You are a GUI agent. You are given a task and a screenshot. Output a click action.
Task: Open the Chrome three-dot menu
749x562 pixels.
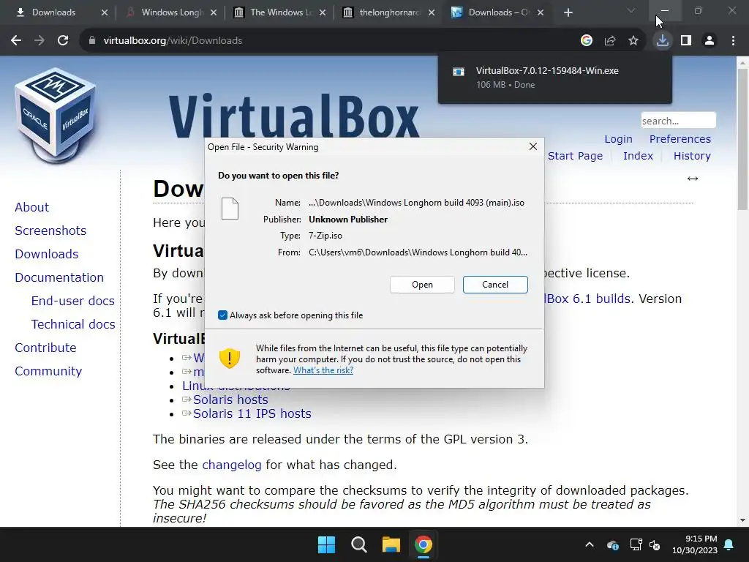pyautogui.click(x=733, y=41)
